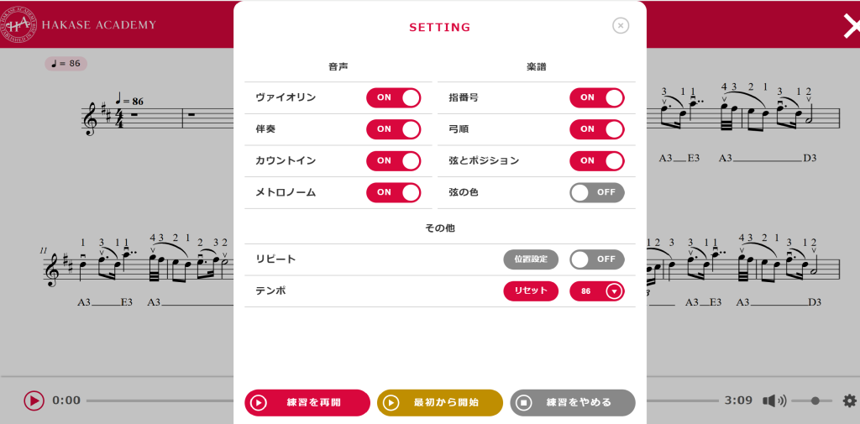Open settings with the gear icon
Image resolution: width=860 pixels, height=424 pixels.
[849, 400]
